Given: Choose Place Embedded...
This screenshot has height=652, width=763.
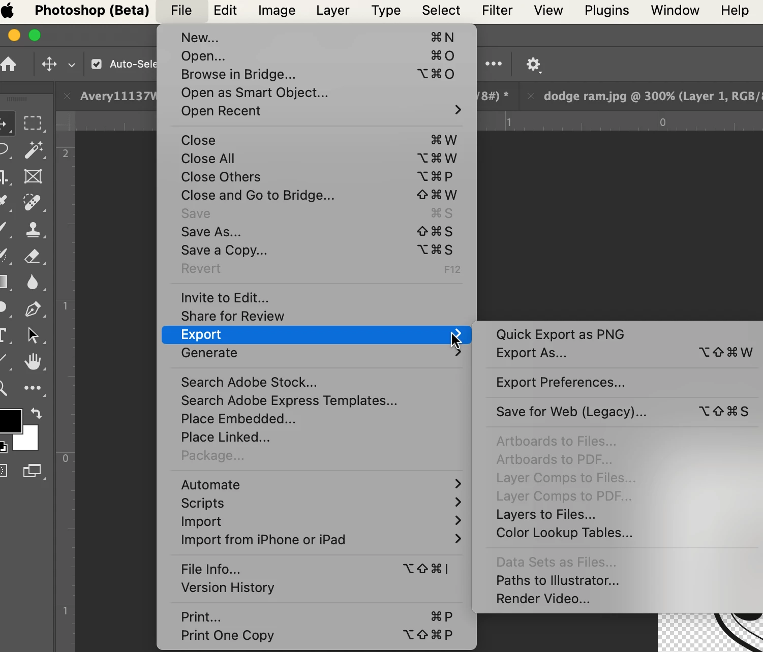Looking at the screenshot, I should pyautogui.click(x=317, y=419).
